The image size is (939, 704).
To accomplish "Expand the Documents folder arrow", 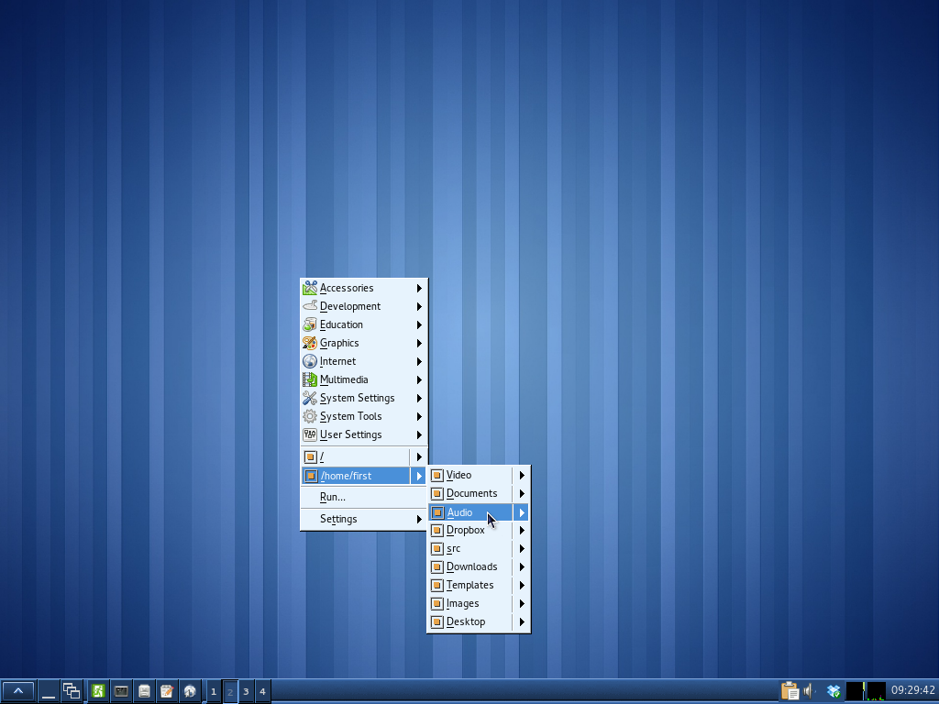I will [x=522, y=493].
